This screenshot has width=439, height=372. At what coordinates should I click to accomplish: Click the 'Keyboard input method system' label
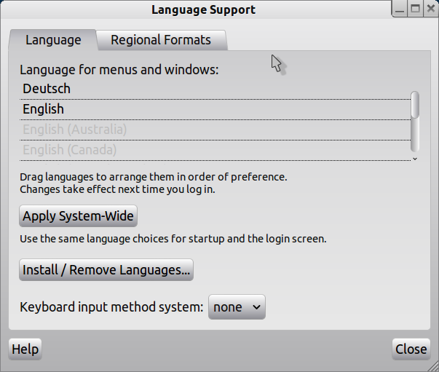tap(111, 307)
